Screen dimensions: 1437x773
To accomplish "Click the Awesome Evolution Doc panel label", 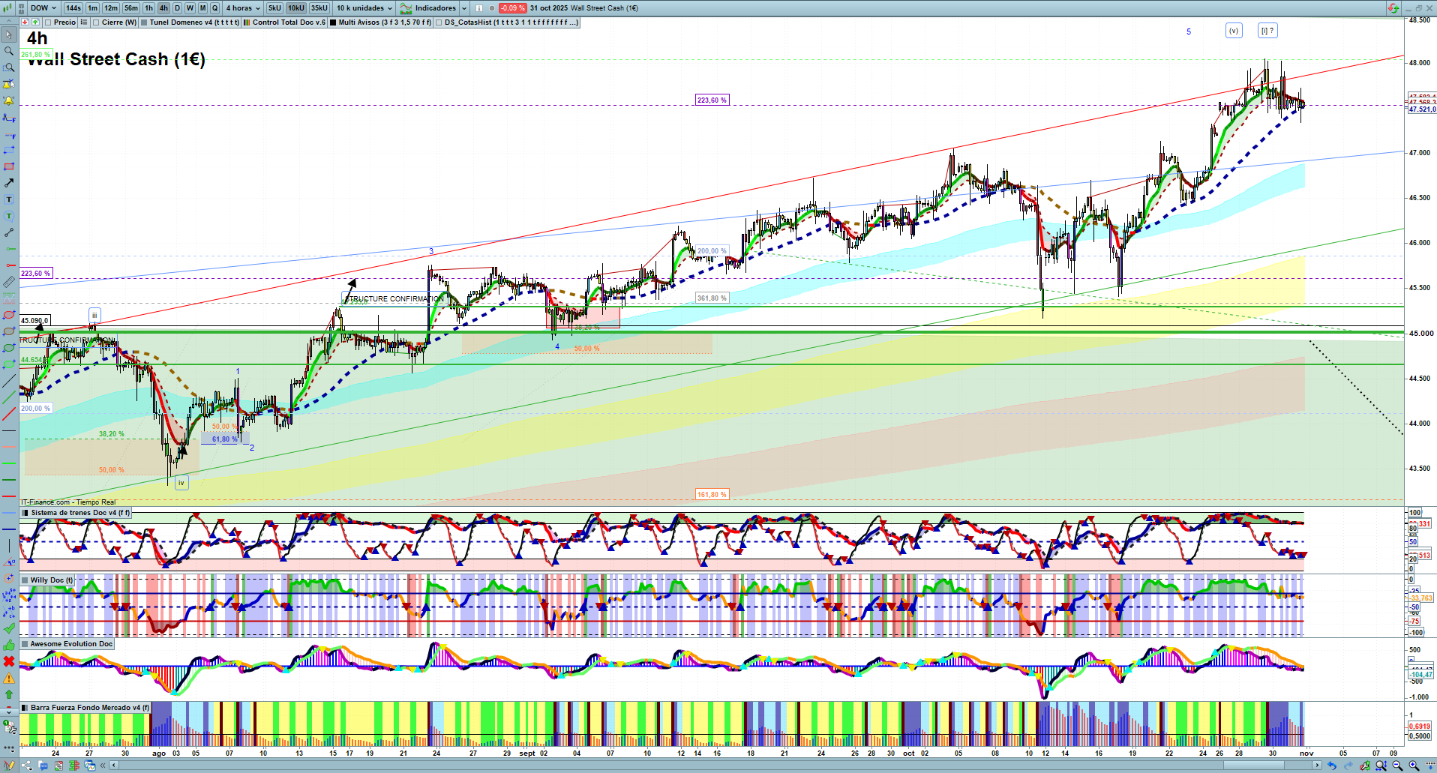I will point(71,644).
